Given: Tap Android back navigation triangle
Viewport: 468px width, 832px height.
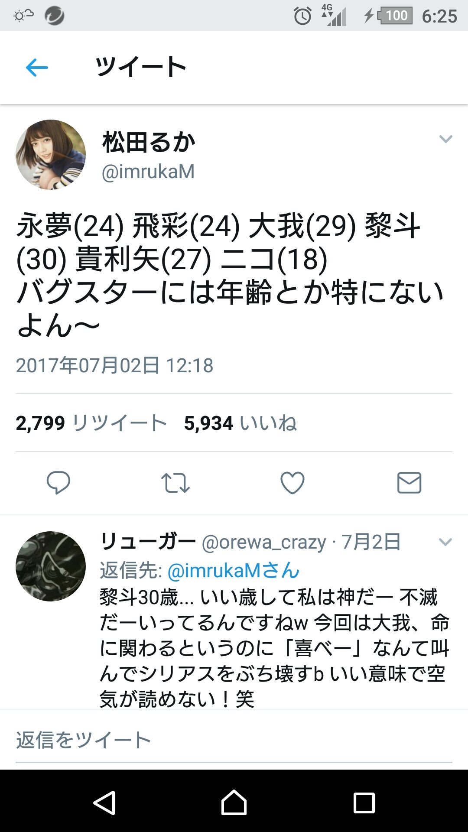Looking at the screenshot, I should click(104, 803).
